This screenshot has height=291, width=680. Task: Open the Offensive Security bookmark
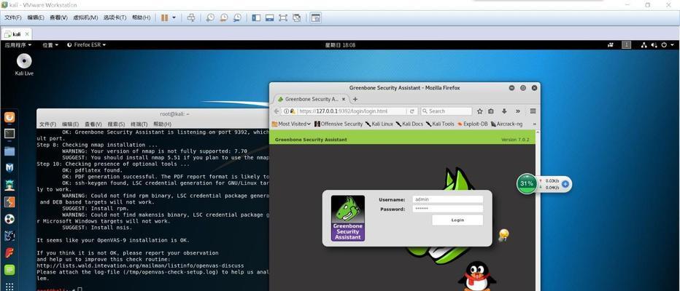[338, 124]
